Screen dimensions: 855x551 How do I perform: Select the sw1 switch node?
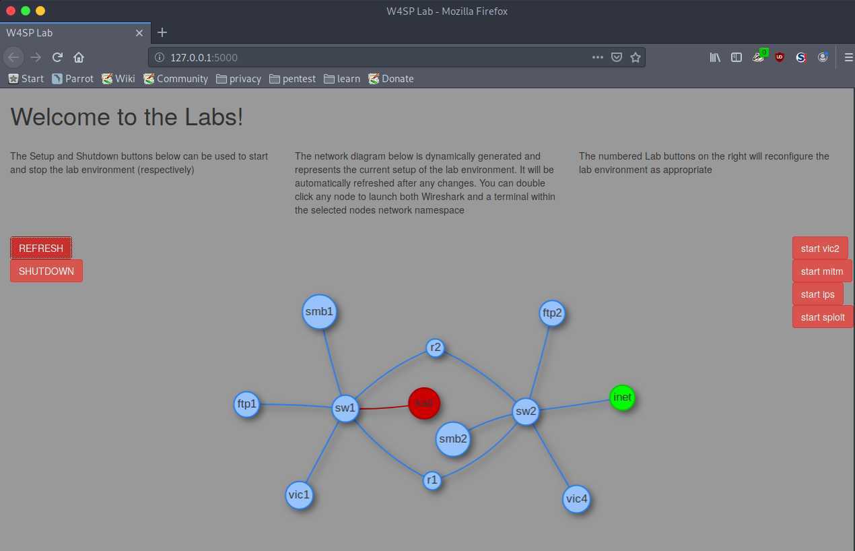point(345,408)
